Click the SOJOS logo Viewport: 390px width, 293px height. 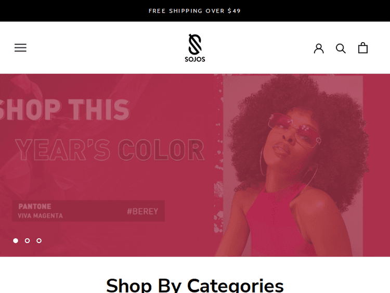(x=195, y=47)
